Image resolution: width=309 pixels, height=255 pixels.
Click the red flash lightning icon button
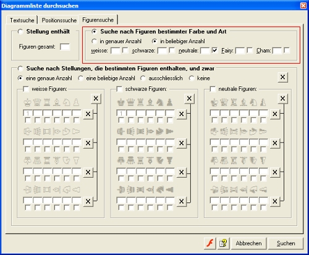click(x=210, y=243)
